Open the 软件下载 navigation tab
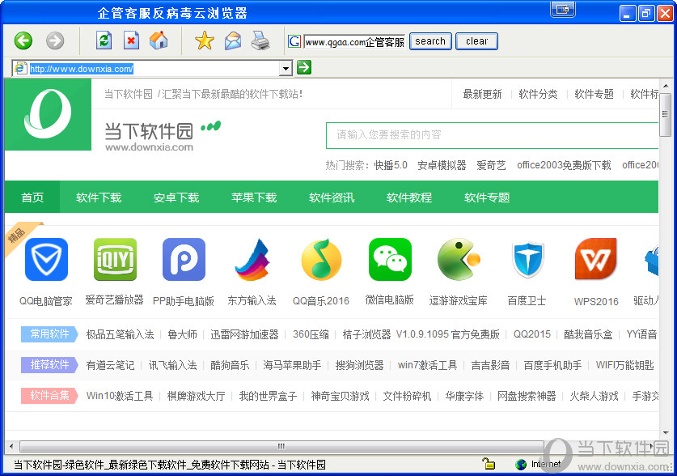The width and height of the screenshot is (677, 476). click(99, 197)
